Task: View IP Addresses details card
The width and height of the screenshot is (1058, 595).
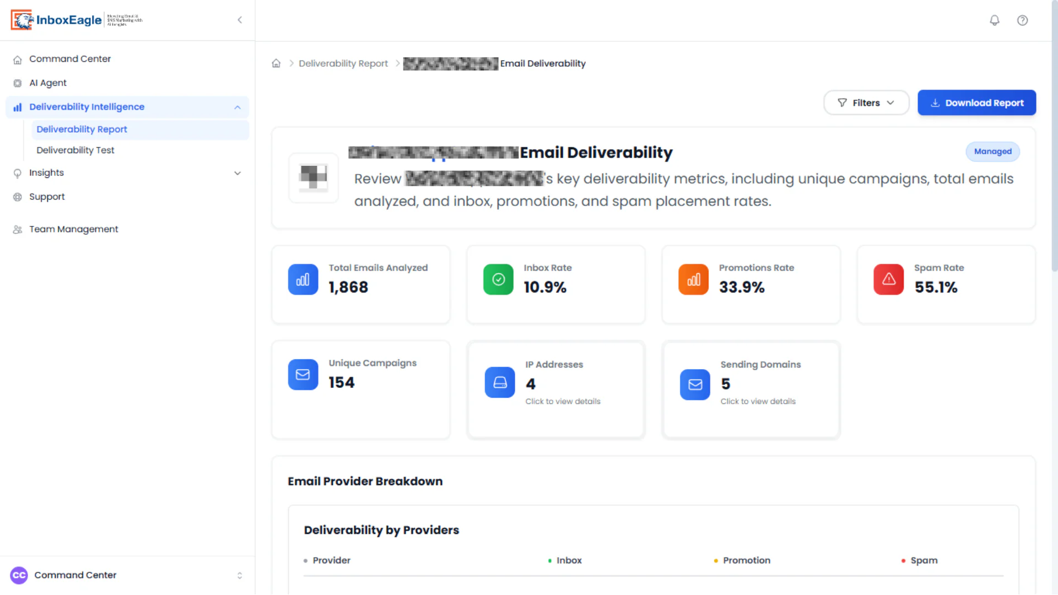Action: pyautogui.click(x=555, y=390)
